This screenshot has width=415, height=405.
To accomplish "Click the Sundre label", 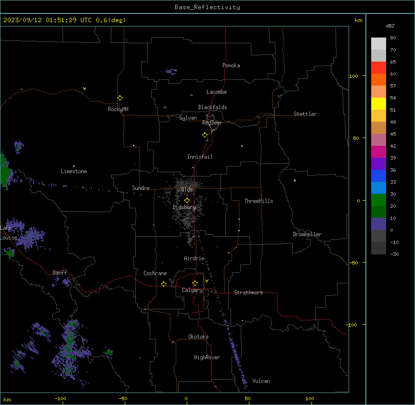I will [141, 188].
